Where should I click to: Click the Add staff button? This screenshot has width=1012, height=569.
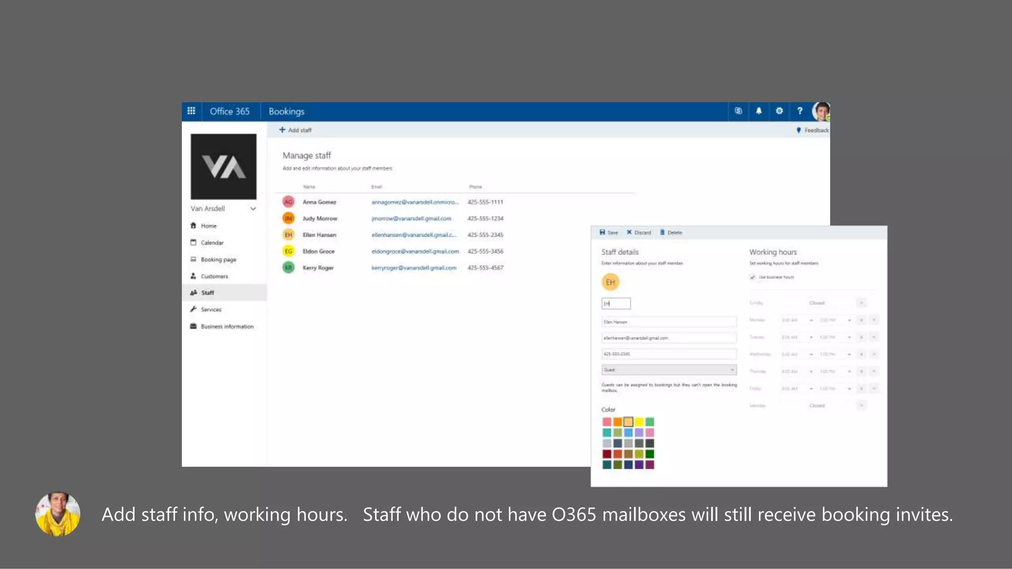coord(295,130)
